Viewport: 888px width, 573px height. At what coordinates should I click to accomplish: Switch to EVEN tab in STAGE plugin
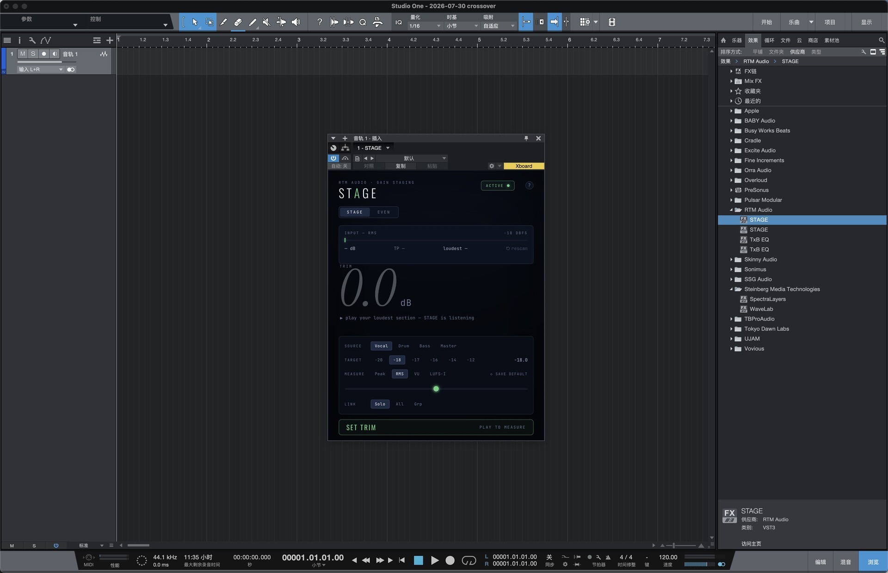tap(383, 212)
